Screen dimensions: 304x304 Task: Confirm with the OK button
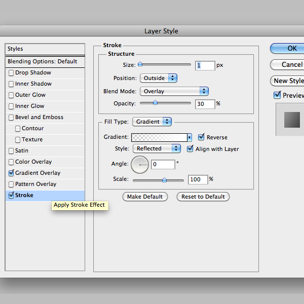click(x=287, y=49)
